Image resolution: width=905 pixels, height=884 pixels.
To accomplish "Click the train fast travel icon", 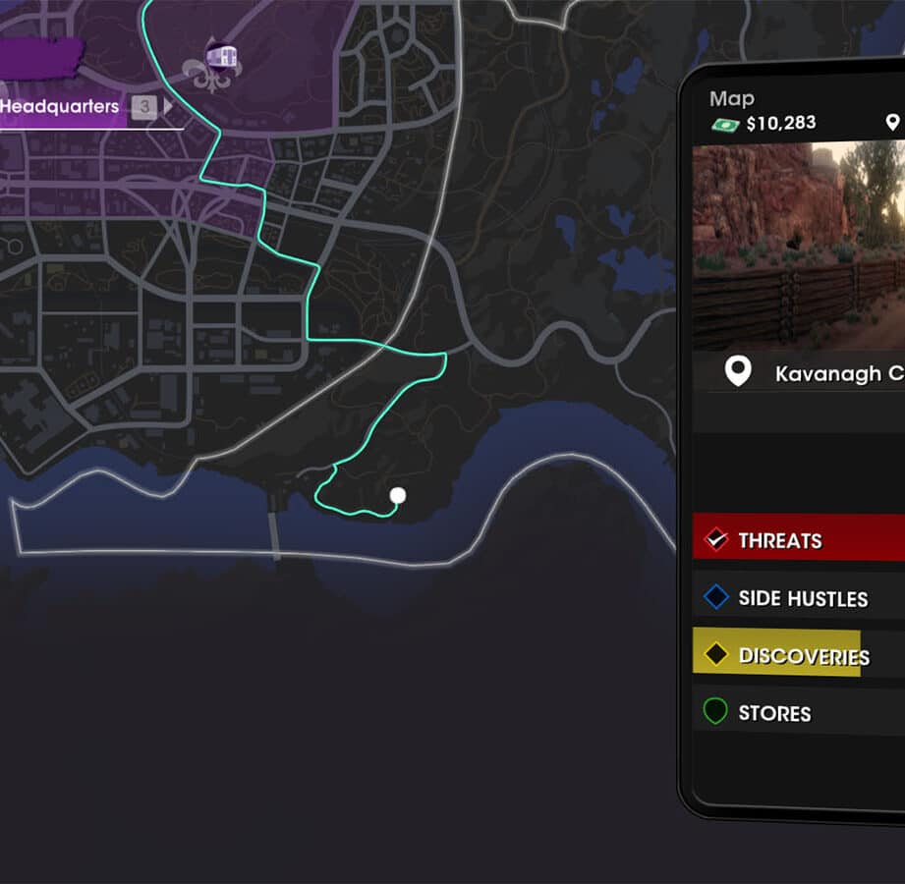I will coord(221,57).
